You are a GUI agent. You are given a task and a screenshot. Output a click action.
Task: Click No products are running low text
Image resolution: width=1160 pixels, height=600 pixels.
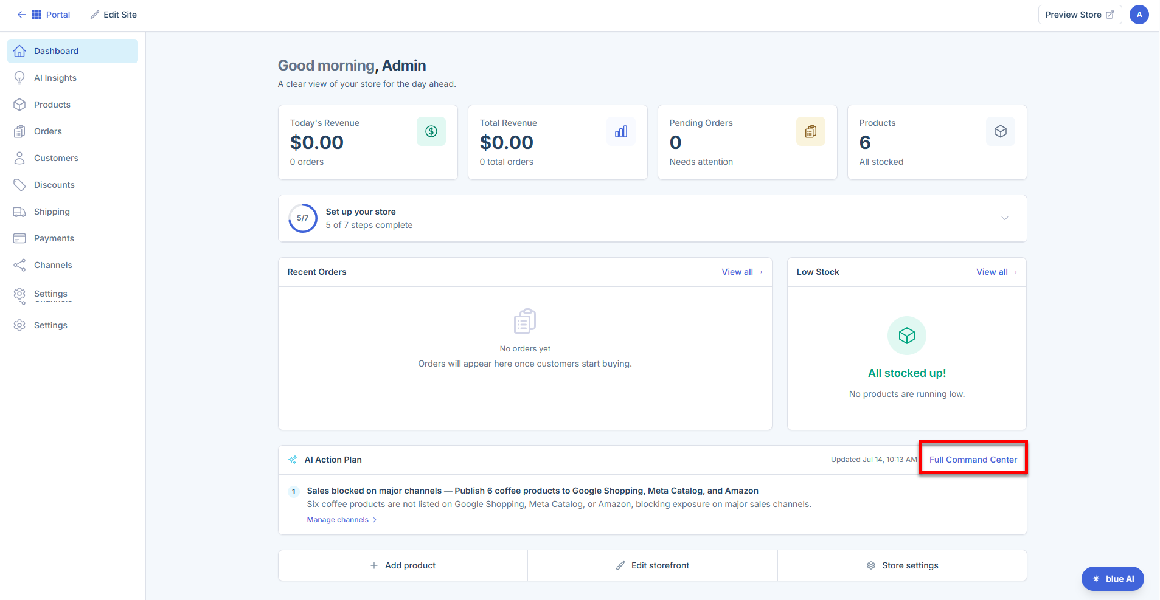[x=907, y=394]
